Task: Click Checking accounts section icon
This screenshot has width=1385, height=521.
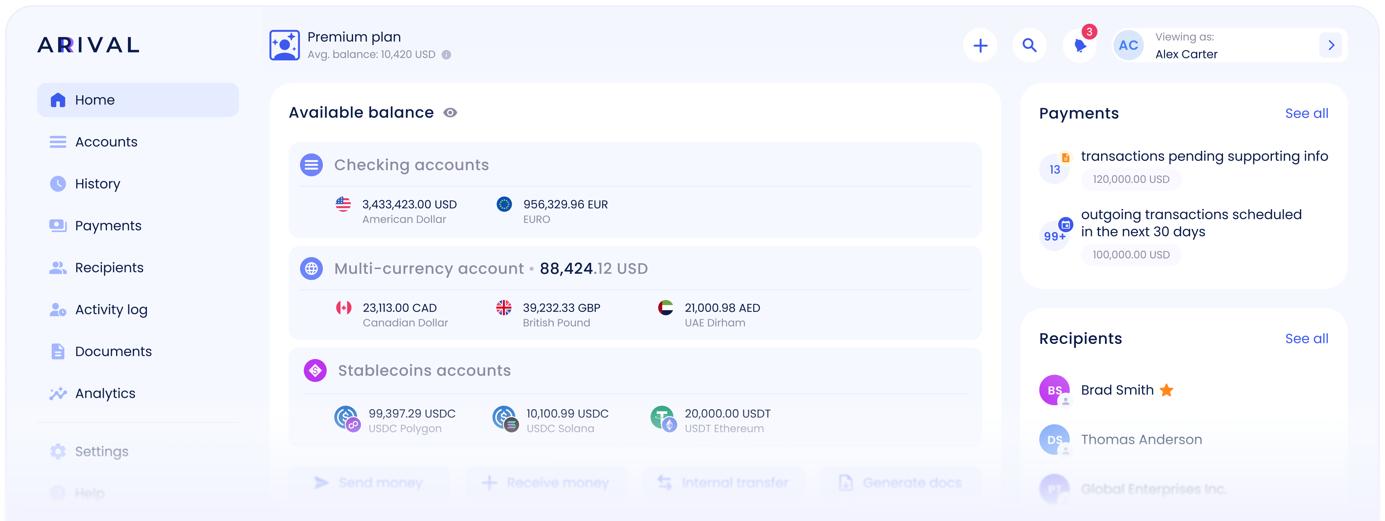Action: pos(311,165)
